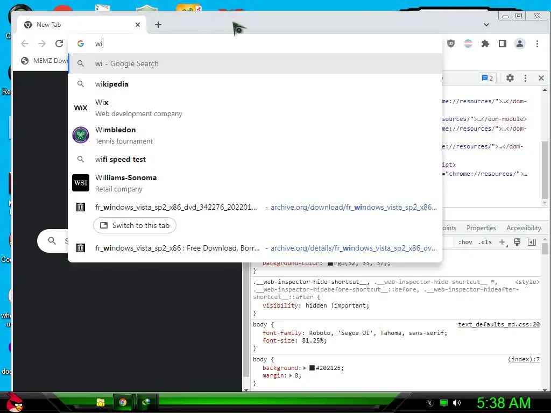Click the address bar text field

coord(255,44)
